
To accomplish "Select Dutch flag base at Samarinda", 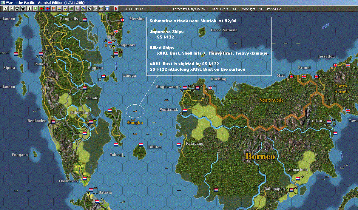I will pos(297,178).
